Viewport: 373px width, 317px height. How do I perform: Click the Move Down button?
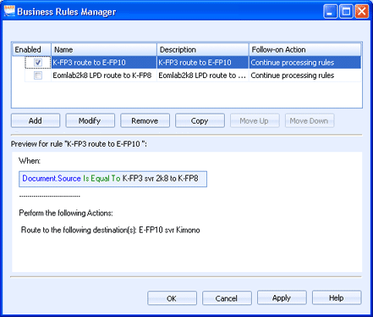(310, 121)
